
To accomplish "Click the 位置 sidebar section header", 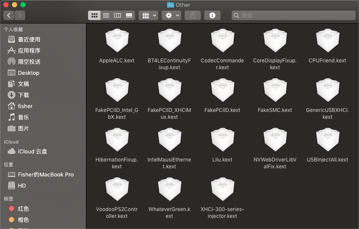I will click(x=9, y=164).
